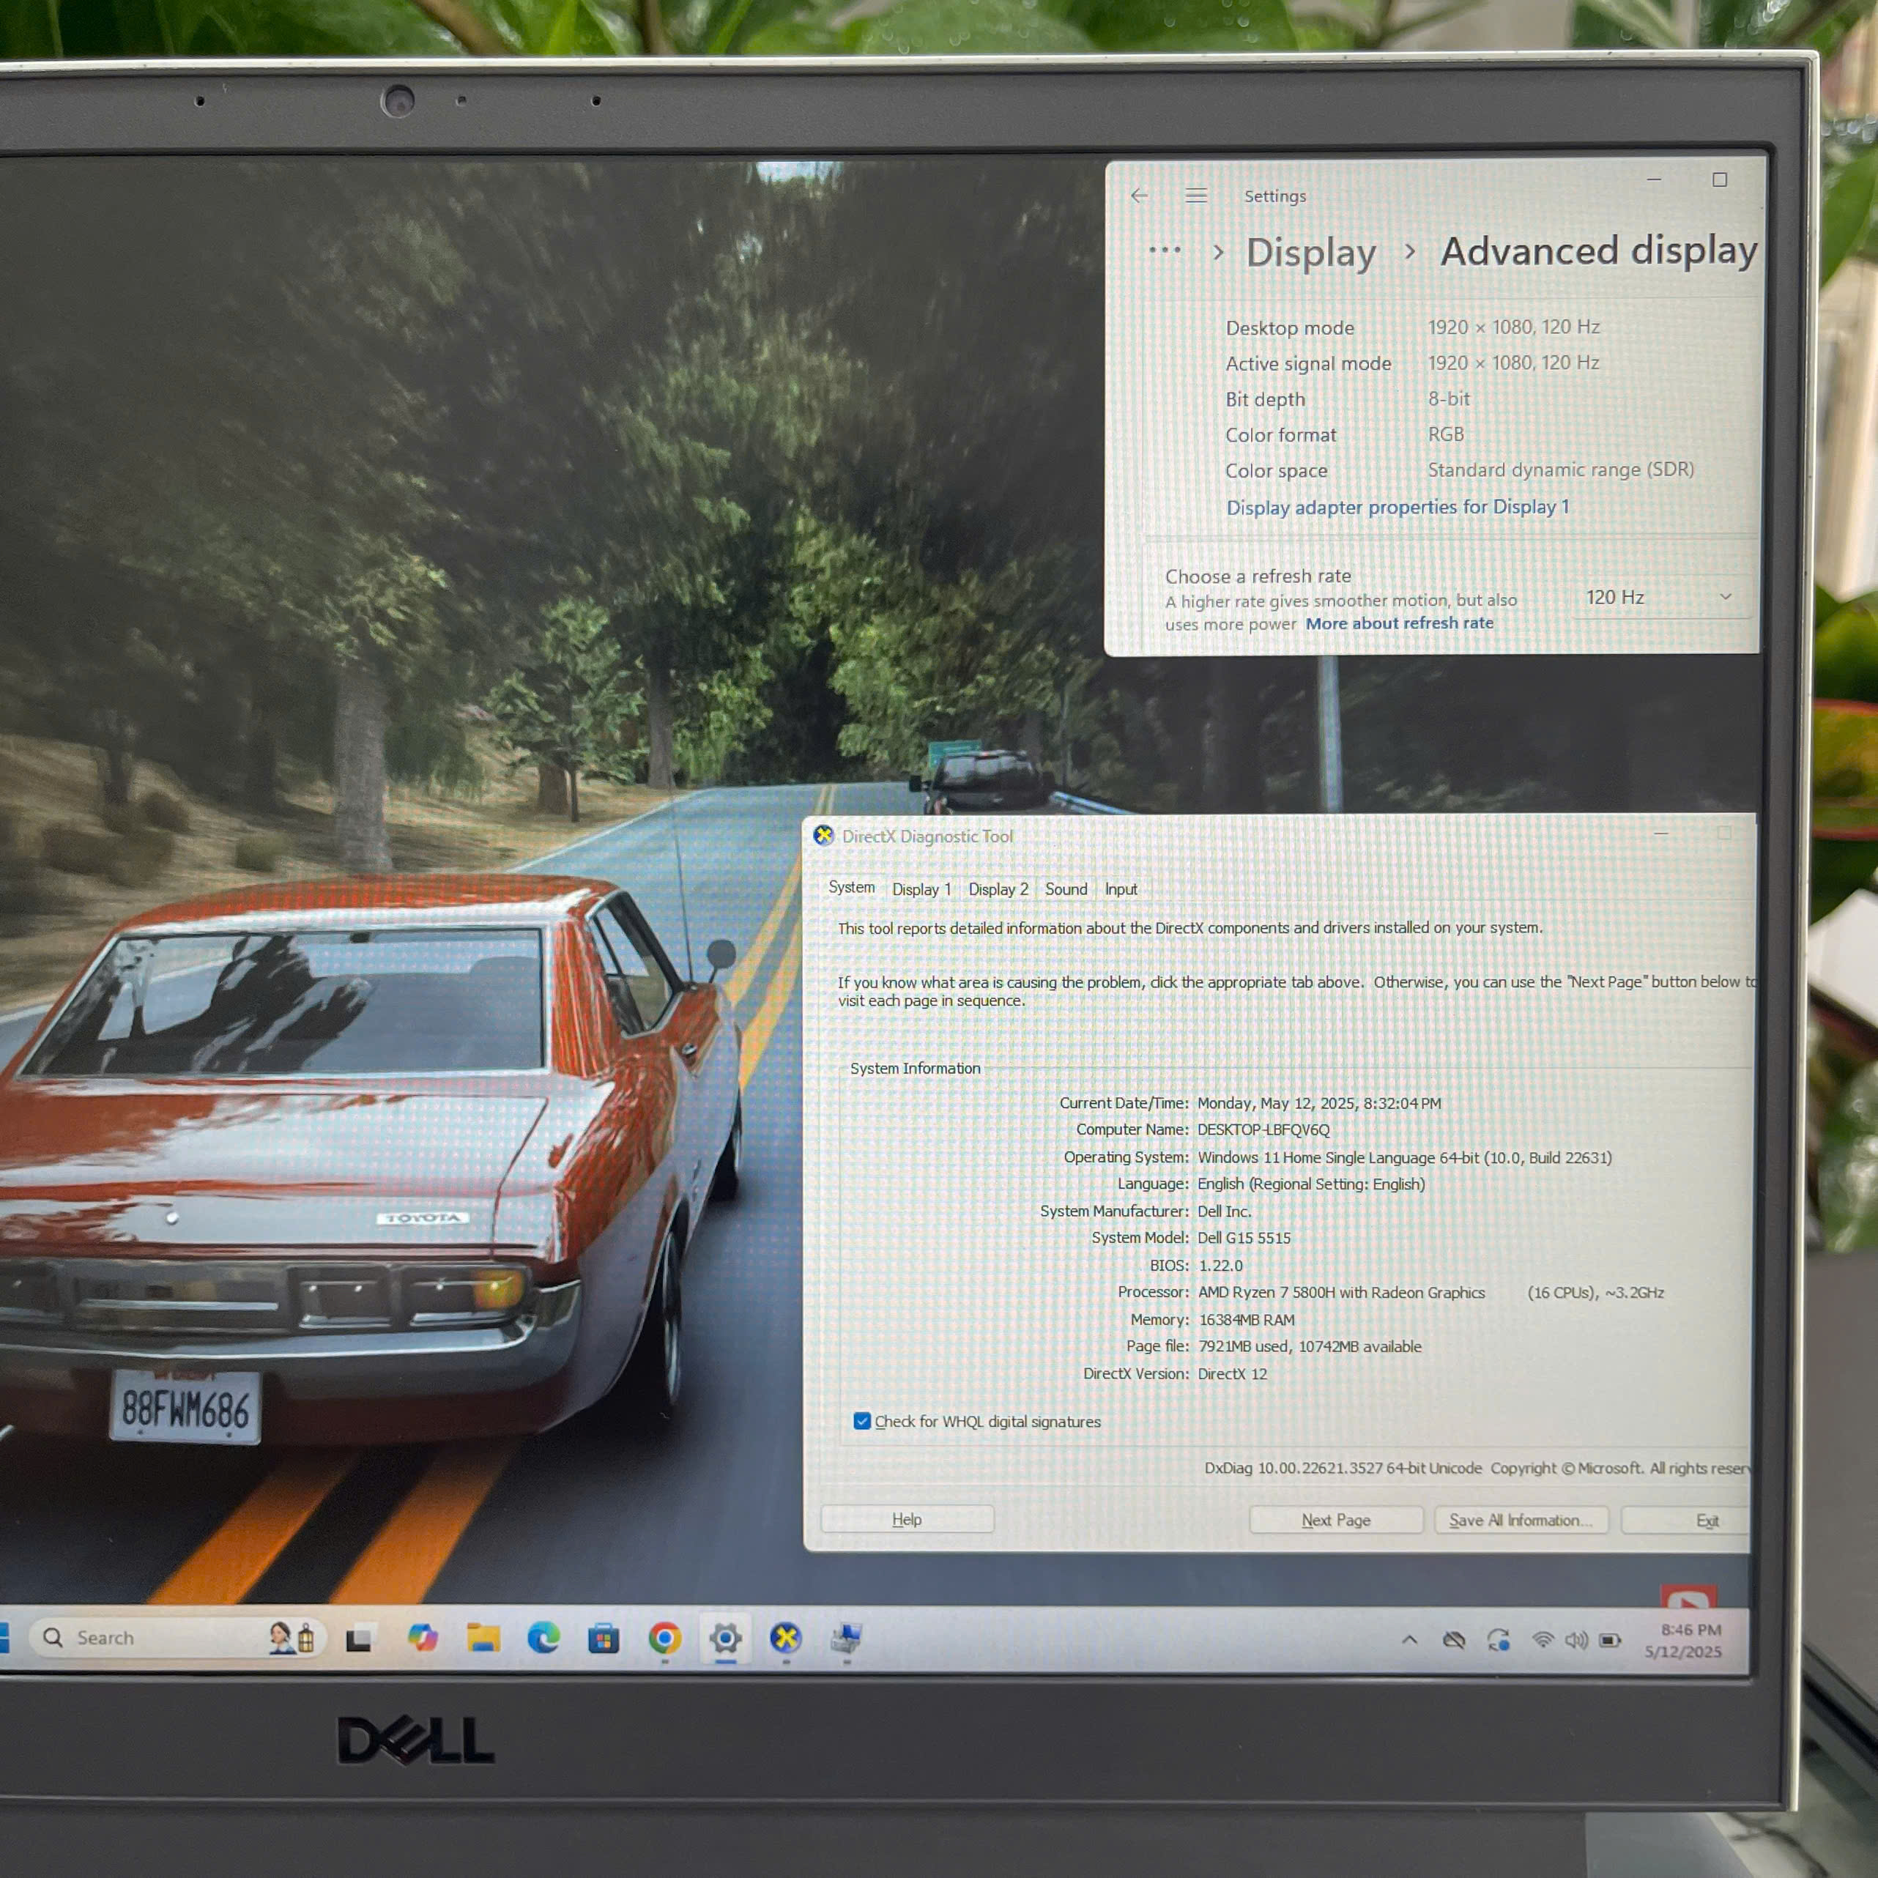
Task: Open File Explorer from the taskbar
Action: pyautogui.click(x=483, y=1638)
